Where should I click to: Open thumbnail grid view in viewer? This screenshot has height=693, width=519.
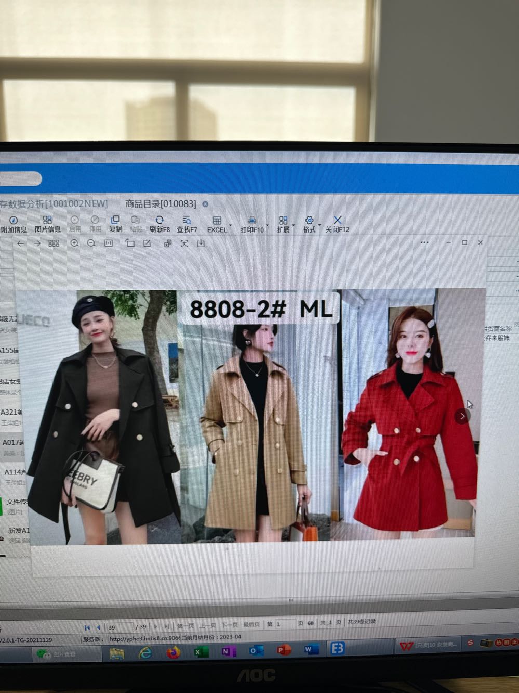pos(54,243)
